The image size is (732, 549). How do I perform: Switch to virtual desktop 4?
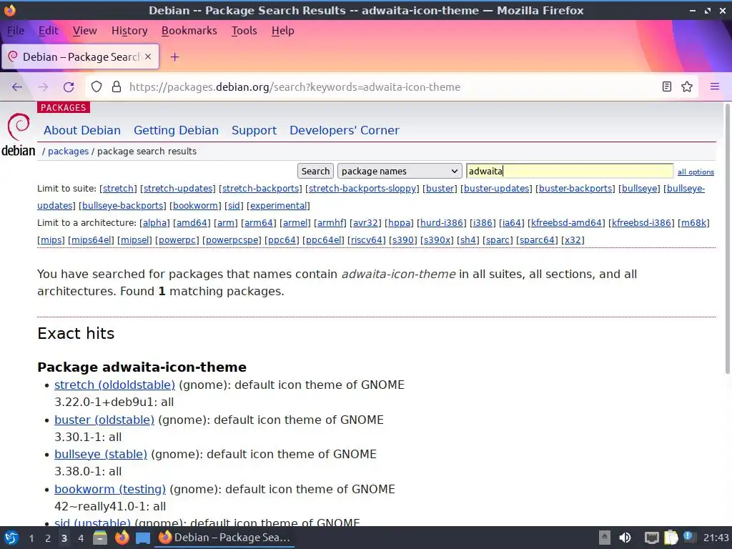[x=81, y=538]
